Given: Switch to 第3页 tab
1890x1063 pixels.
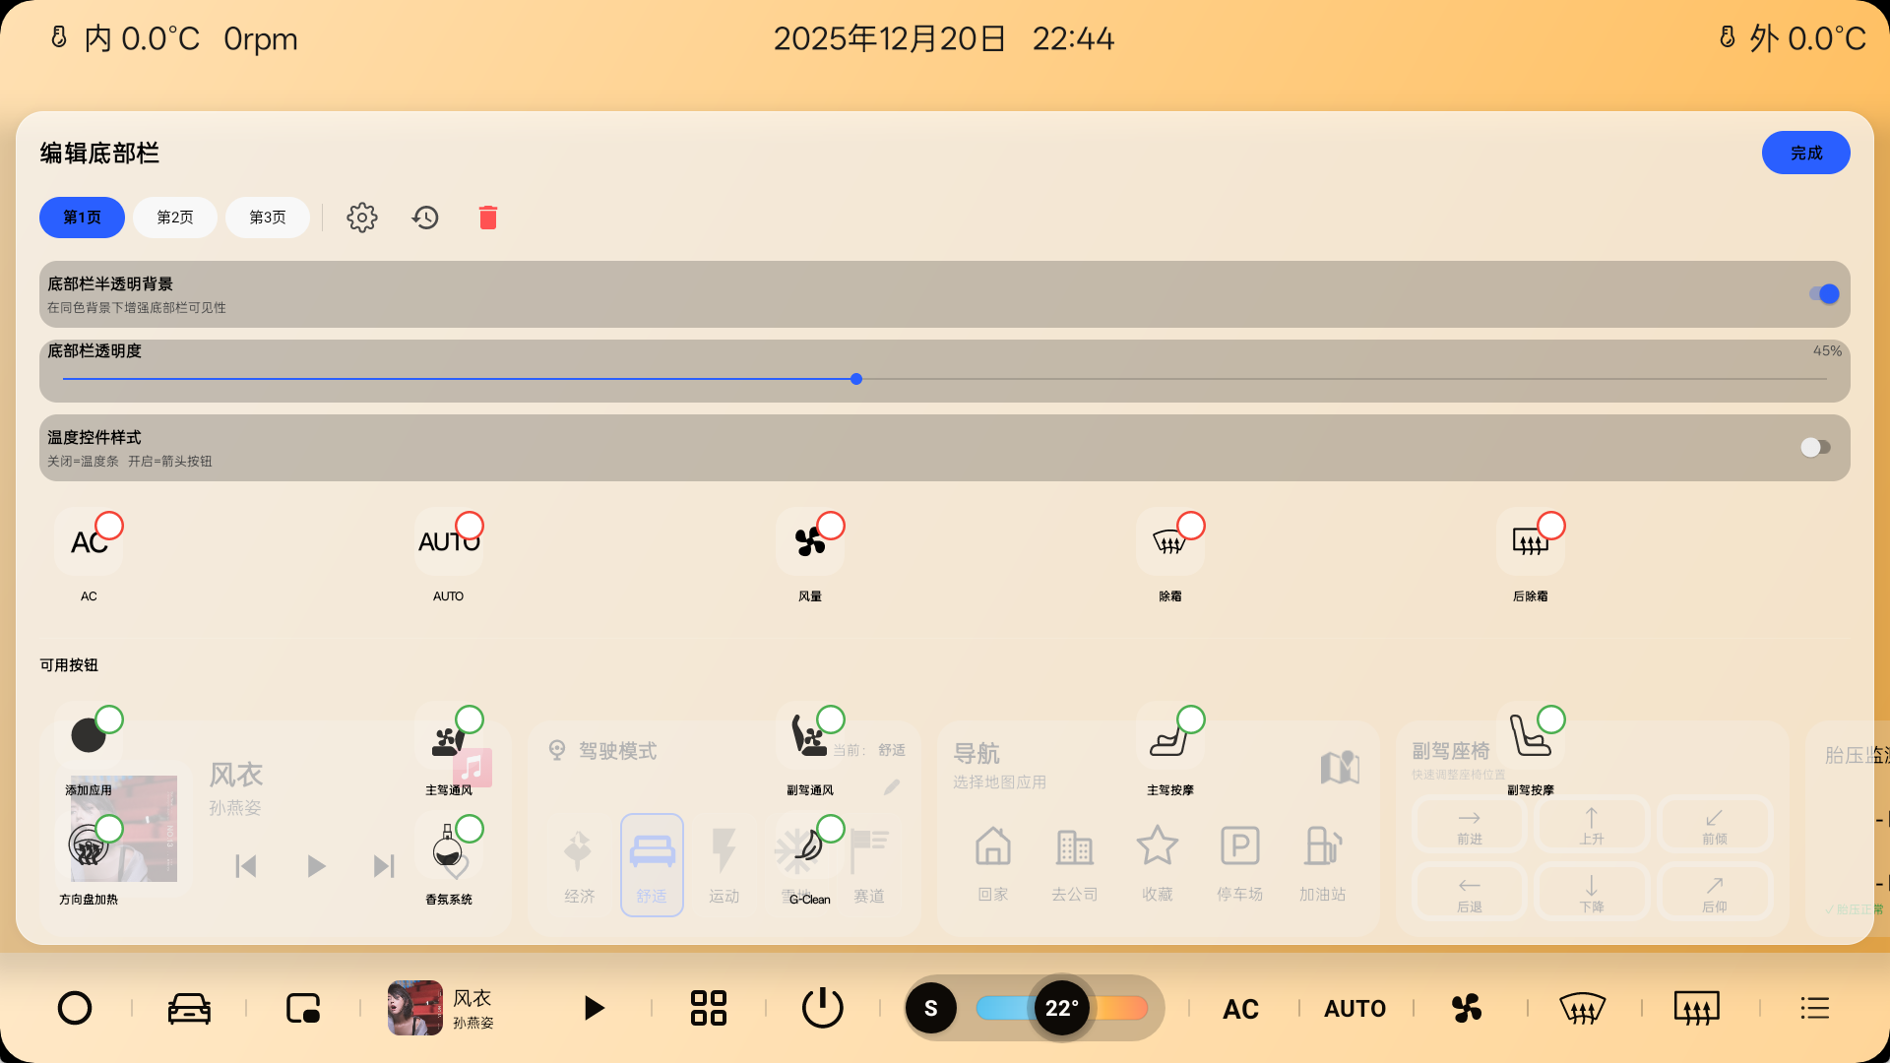Looking at the screenshot, I should pos(268,218).
